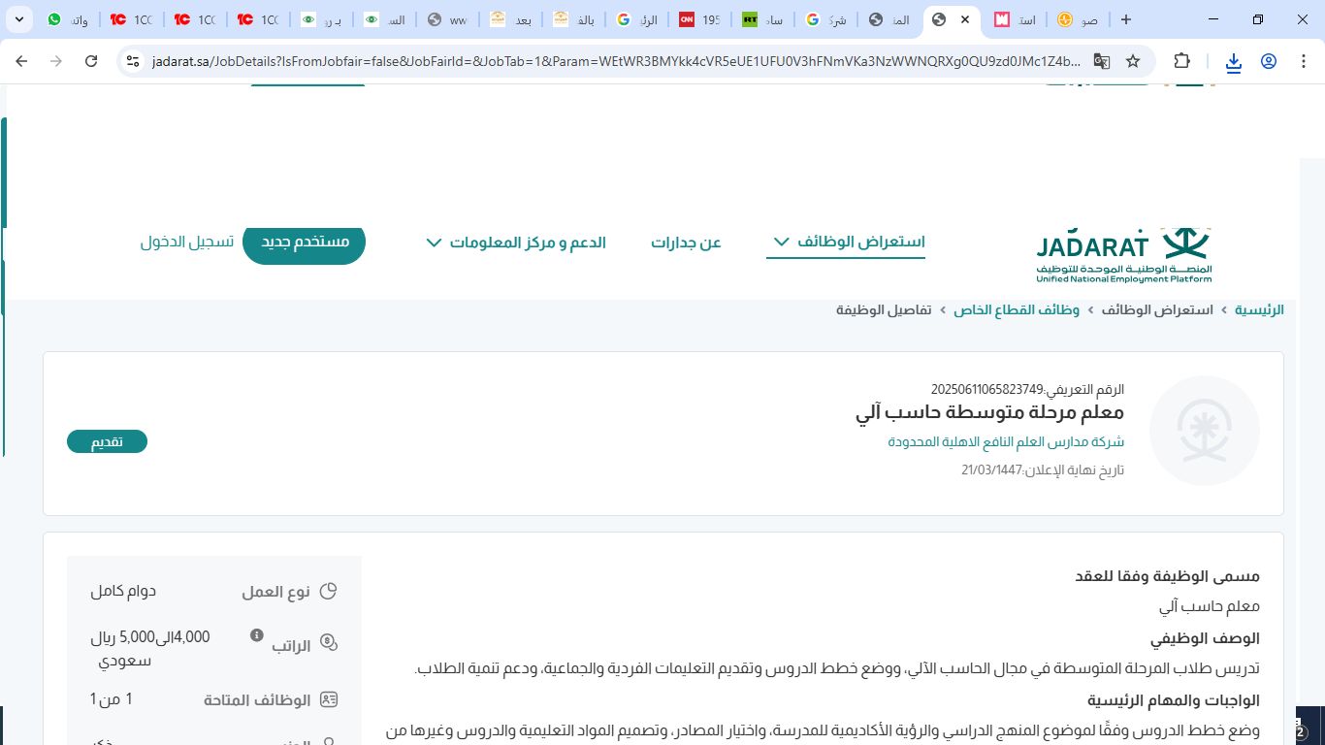
Task: Click the company logo placeholder image
Action: [1205, 430]
